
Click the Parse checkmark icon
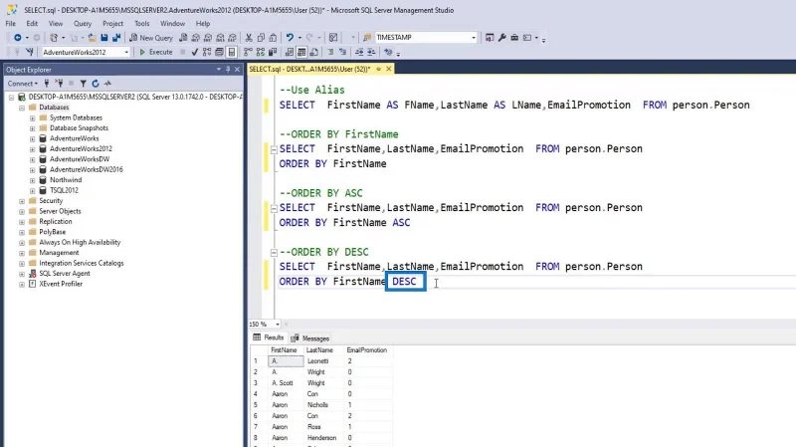194,52
